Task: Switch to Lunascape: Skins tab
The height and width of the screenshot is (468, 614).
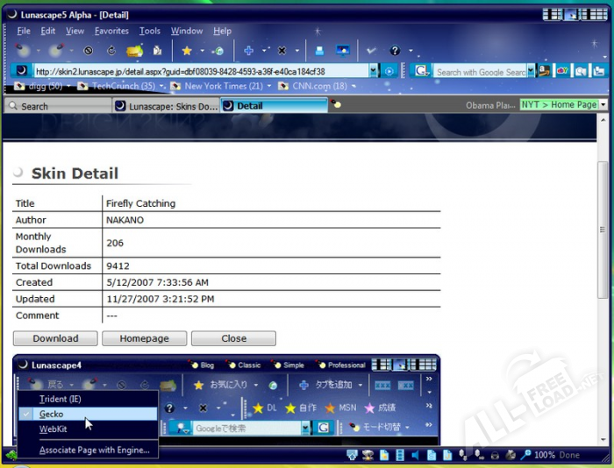Action: click(x=166, y=106)
